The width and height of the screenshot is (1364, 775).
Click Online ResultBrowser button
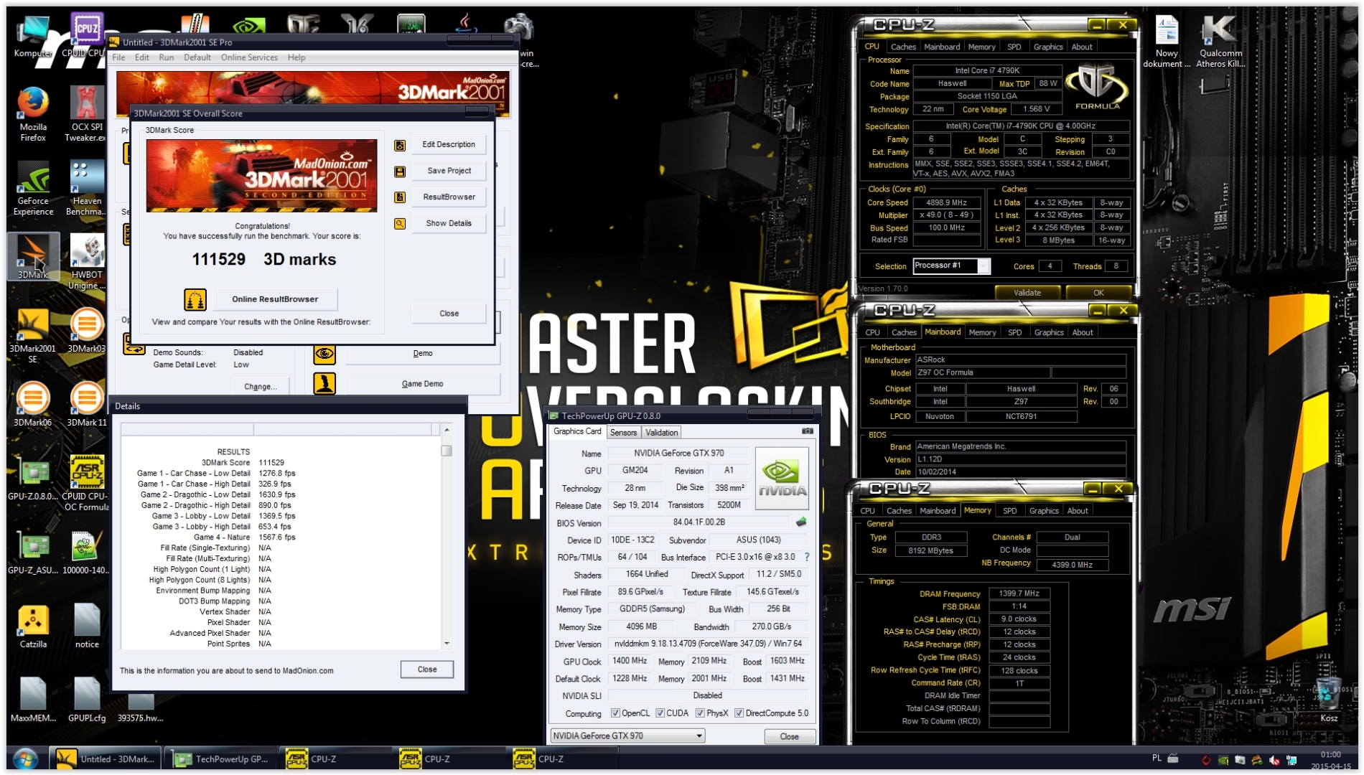click(x=274, y=299)
